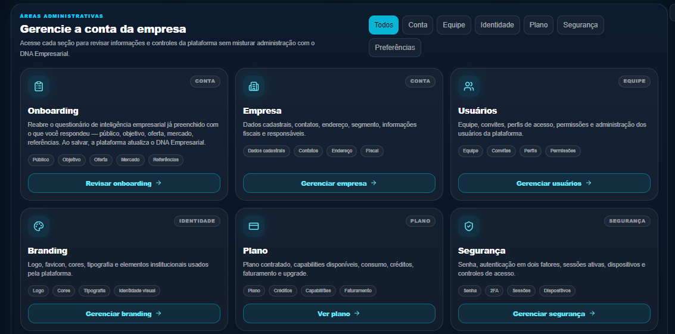Click the SEGURANÇA badge on Segurança card

click(x=627, y=221)
